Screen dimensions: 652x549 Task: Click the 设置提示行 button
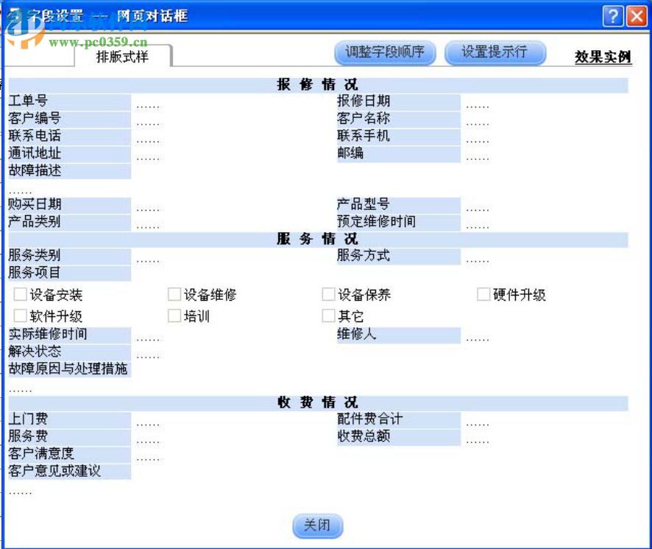coord(495,52)
